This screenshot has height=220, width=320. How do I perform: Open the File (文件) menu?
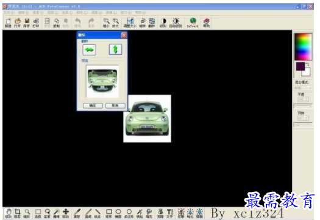9,13
